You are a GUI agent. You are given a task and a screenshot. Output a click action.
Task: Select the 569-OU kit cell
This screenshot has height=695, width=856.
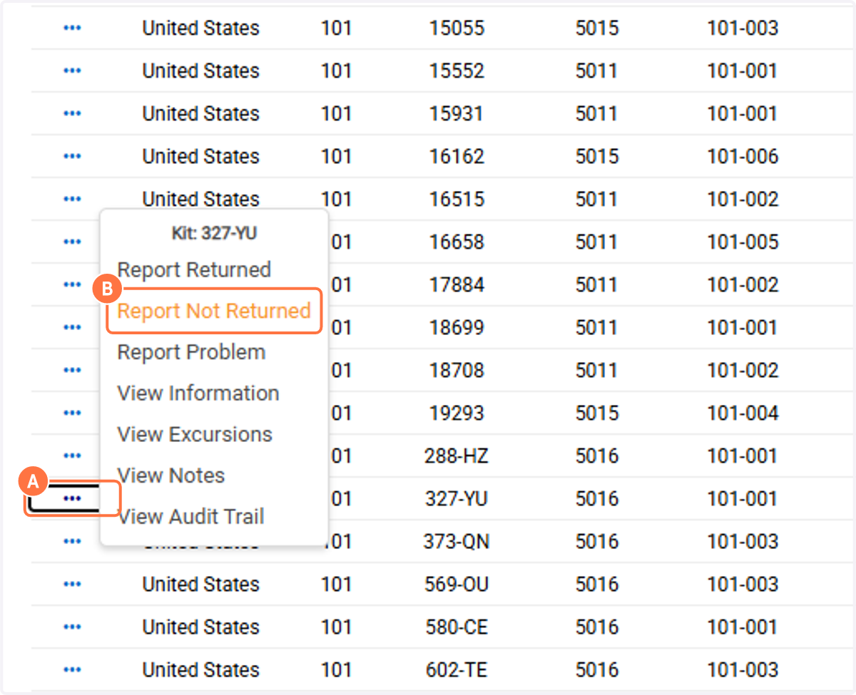(457, 585)
